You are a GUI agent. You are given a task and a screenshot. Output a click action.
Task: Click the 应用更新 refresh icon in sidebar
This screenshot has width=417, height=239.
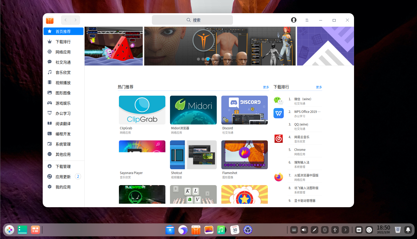click(50, 176)
